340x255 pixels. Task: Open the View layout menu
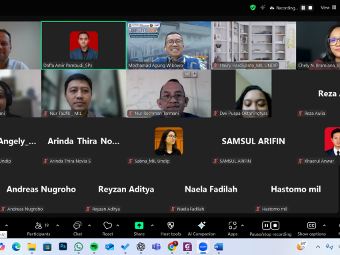328,7
